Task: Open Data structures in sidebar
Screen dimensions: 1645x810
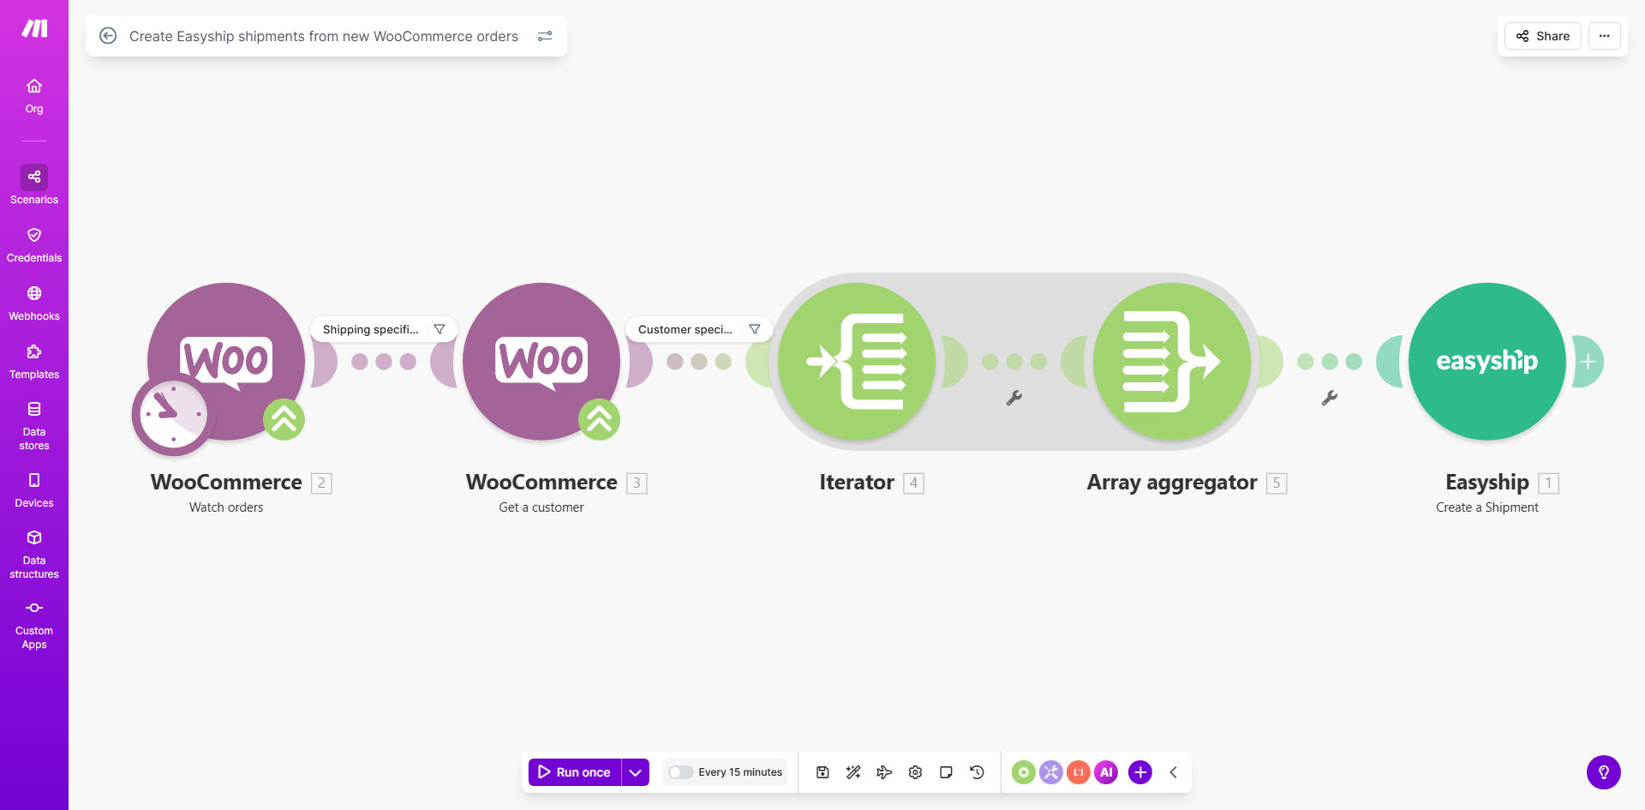Action: pos(34,554)
